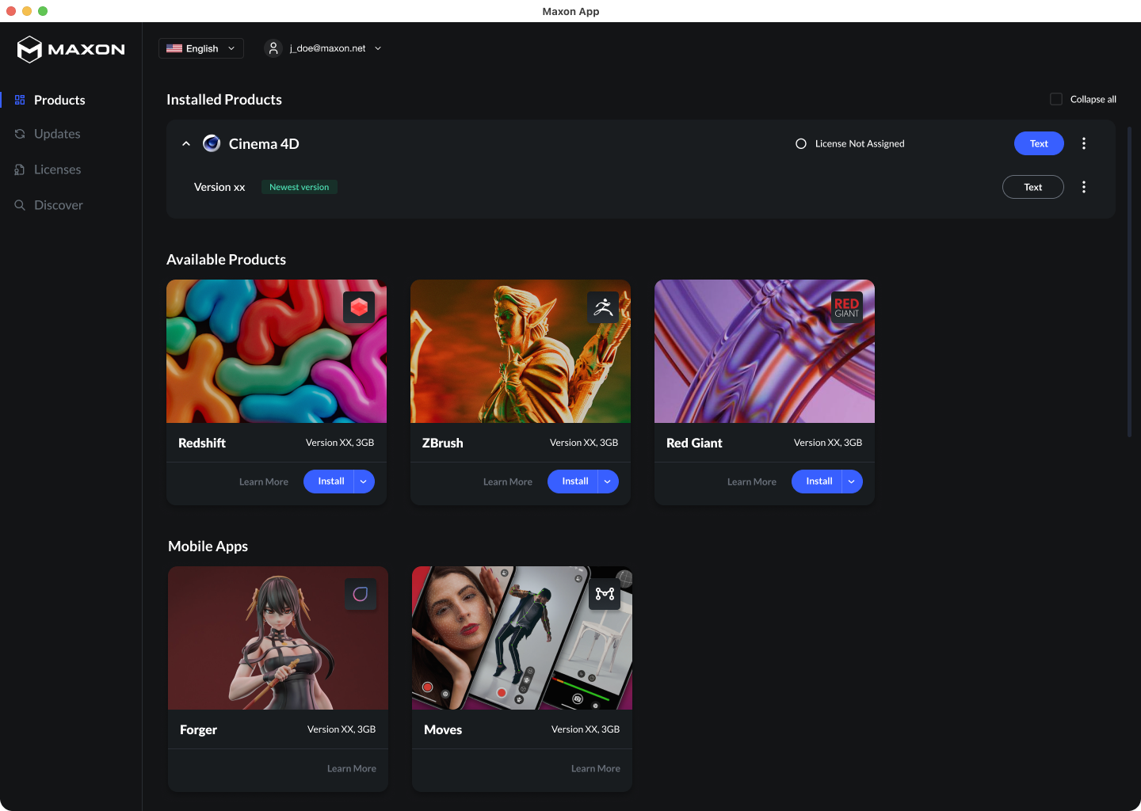The height and width of the screenshot is (811, 1141).
Task: Install Redshift
Action: 330,482
